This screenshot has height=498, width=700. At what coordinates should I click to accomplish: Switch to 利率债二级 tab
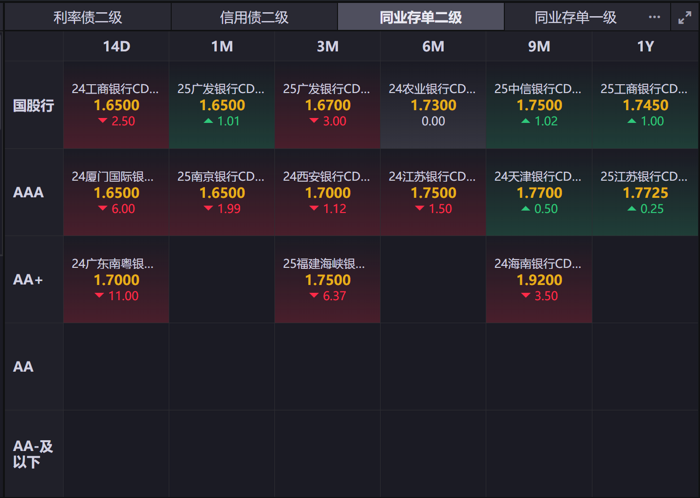[x=88, y=17]
